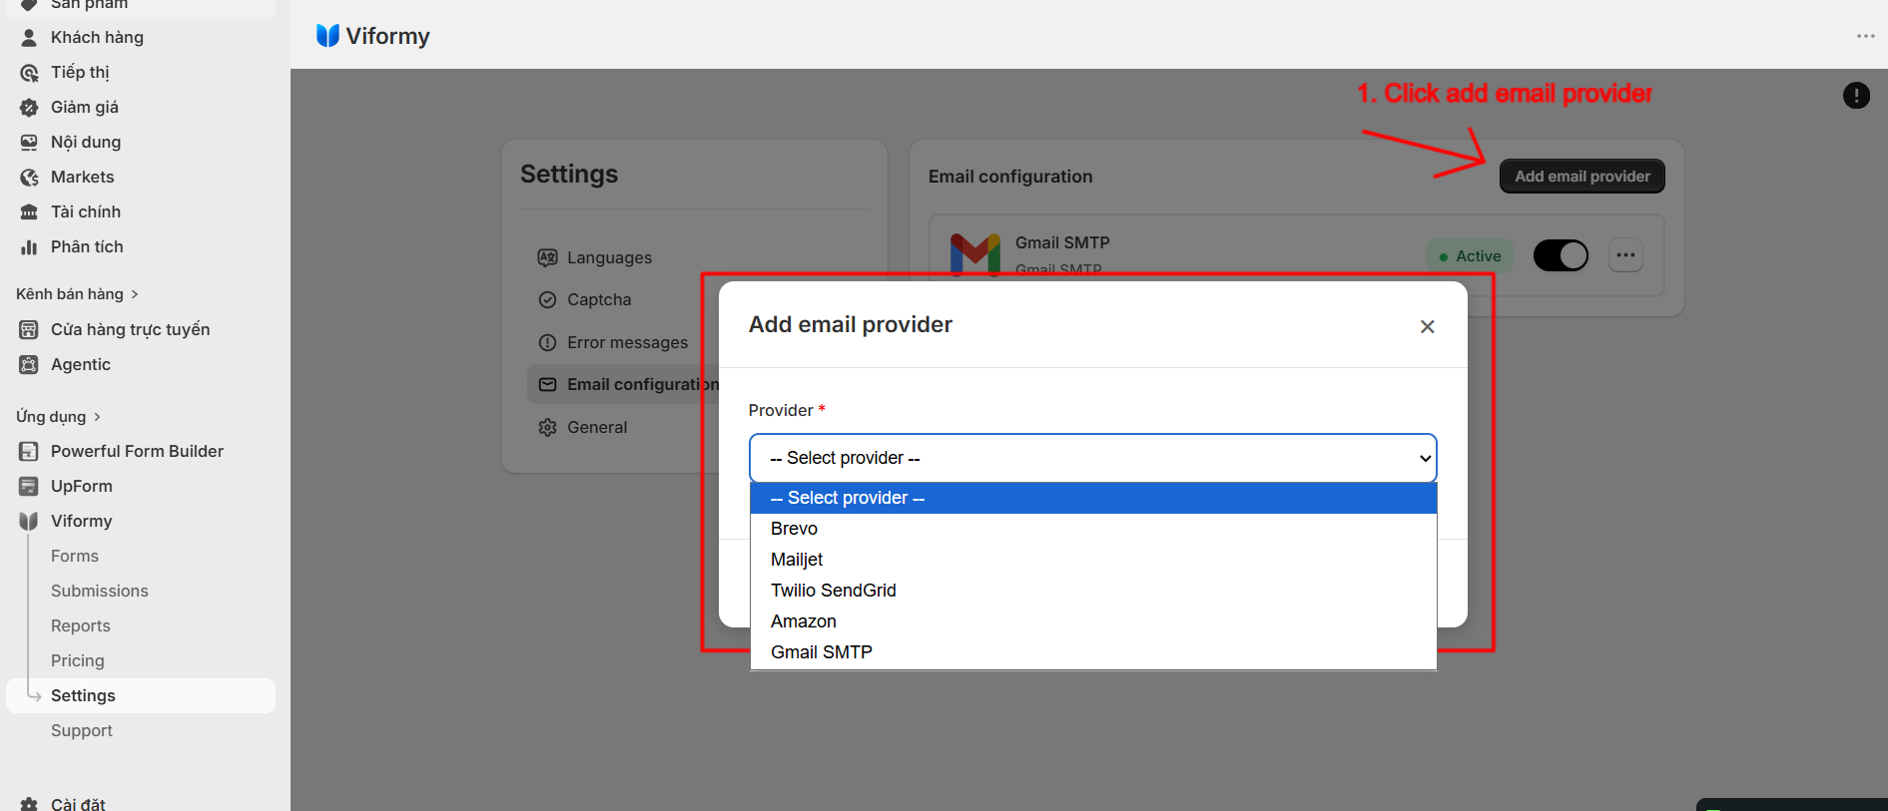This screenshot has height=811, width=1888.
Task: Open the three-dot menu in header
Action: pos(1865,36)
